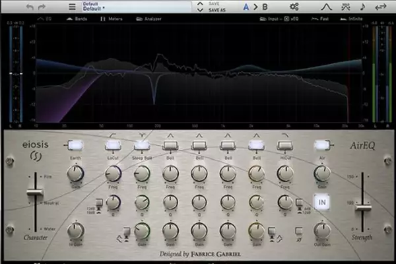
Task: Open the Infinite peak hold dropdown
Action: (x=351, y=18)
